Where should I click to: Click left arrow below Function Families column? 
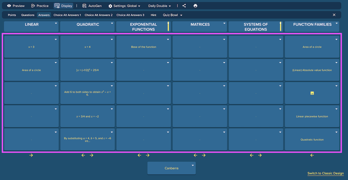[312, 155]
